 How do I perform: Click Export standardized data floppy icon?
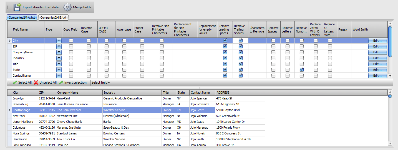click(17, 7)
